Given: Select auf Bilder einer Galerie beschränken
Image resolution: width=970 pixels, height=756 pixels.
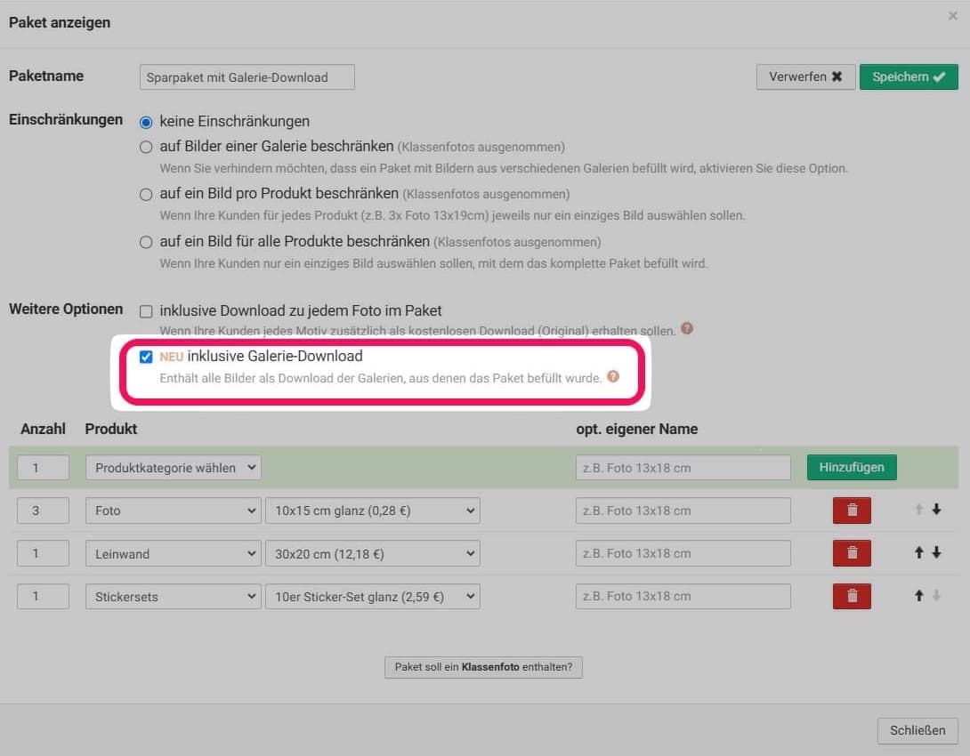Looking at the screenshot, I should tap(147, 147).
